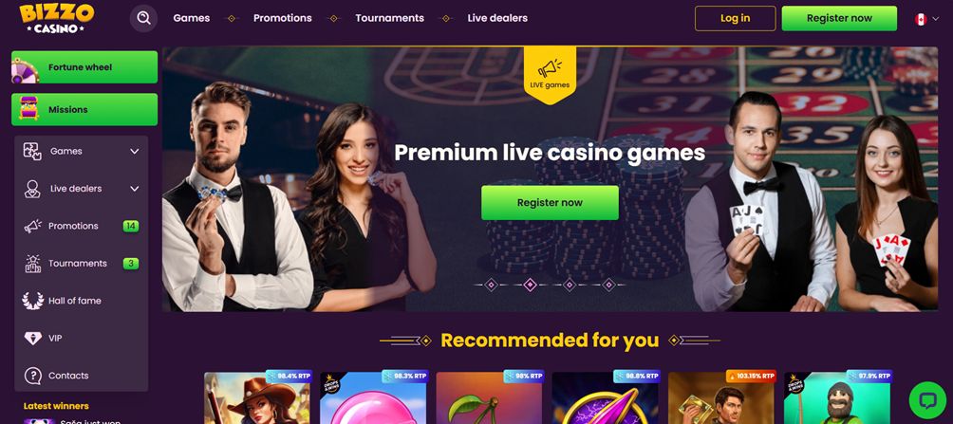Click the Contacts question mark icon
Image resolution: width=953 pixels, height=424 pixels.
(x=33, y=376)
